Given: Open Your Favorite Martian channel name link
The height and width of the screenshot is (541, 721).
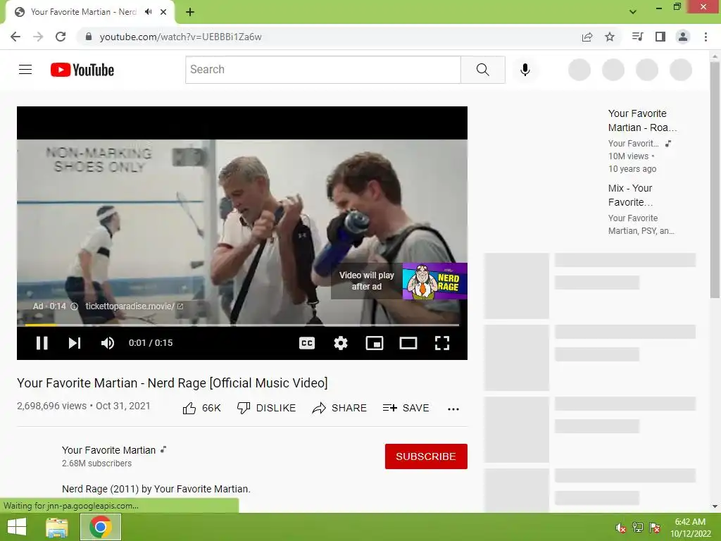Looking at the screenshot, I should pos(108,450).
